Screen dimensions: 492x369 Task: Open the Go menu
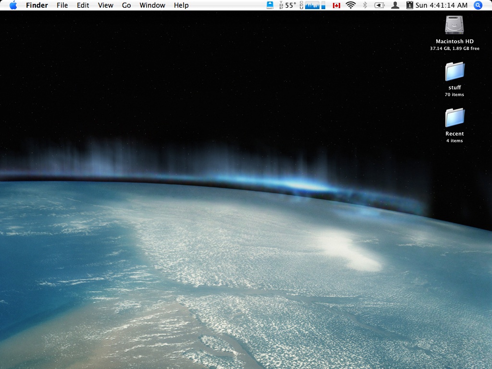pos(126,5)
